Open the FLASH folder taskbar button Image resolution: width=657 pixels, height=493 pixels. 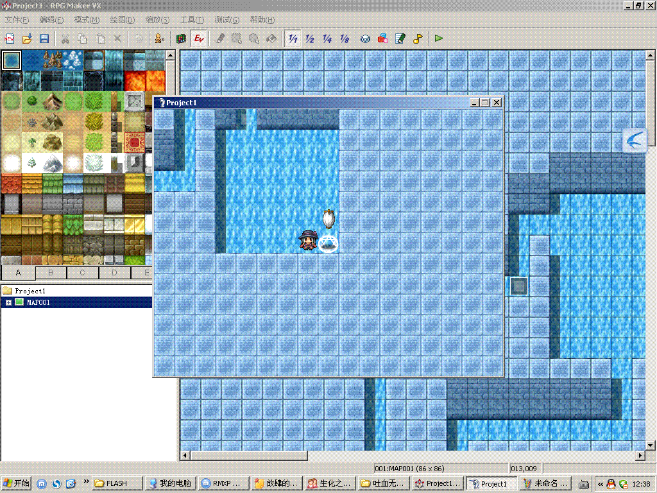117,483
